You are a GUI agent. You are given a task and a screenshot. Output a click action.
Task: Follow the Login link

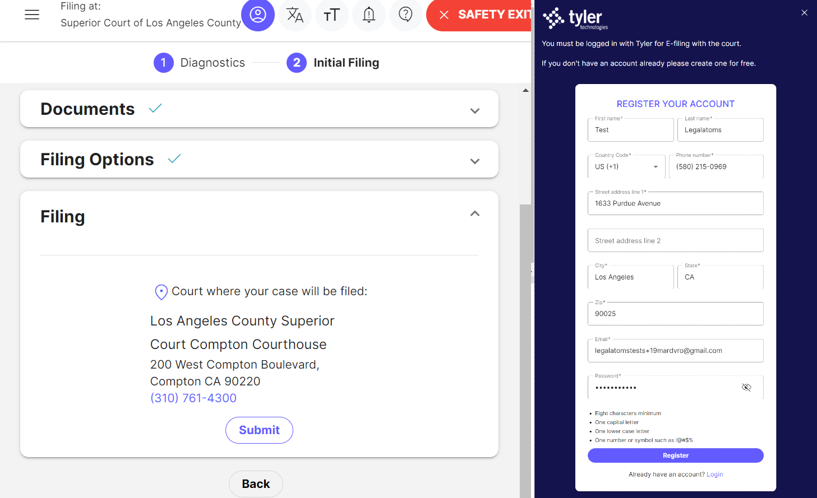714,474
